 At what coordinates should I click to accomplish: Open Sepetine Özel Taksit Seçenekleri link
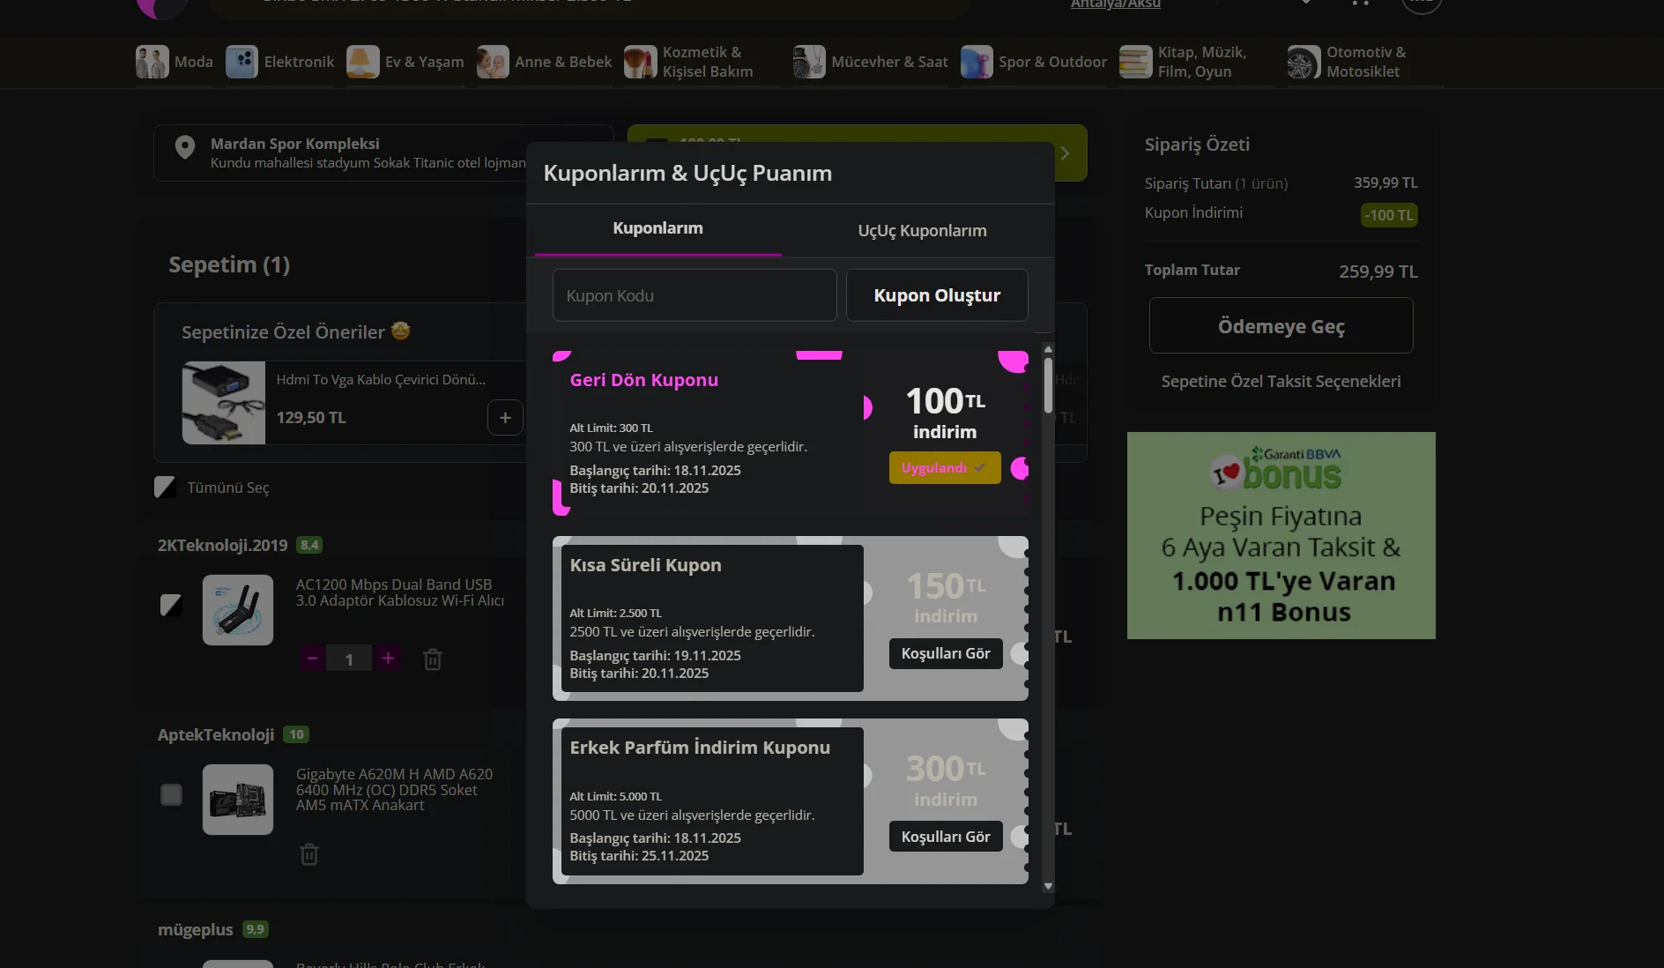[1281, 382]
